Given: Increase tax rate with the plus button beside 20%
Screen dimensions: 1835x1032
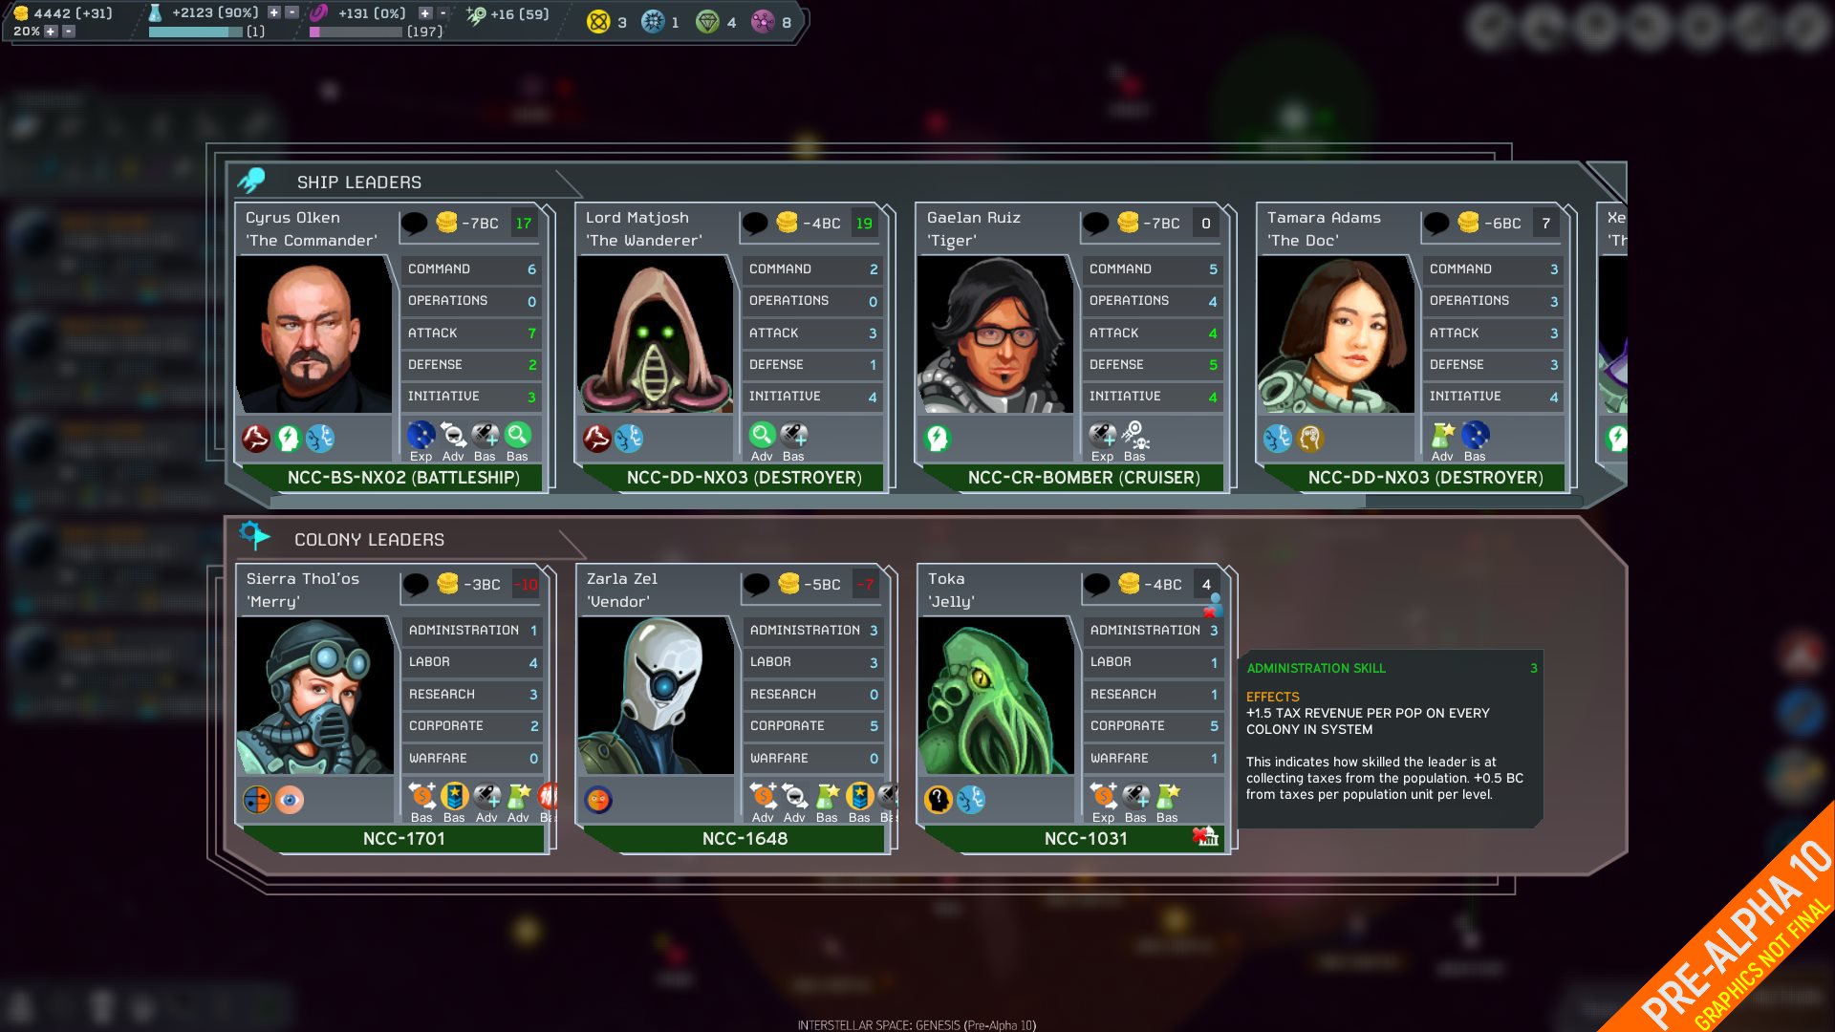Looking at the screenshot, I should click(51, 32).
